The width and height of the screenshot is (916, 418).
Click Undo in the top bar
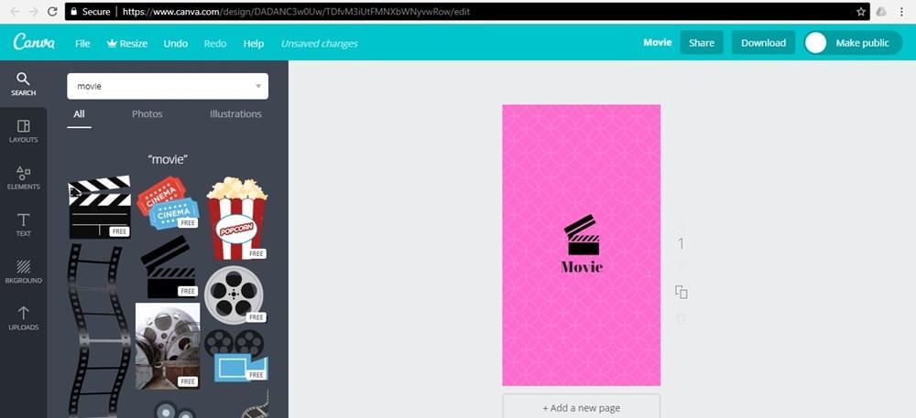click(x=176, y=44)
